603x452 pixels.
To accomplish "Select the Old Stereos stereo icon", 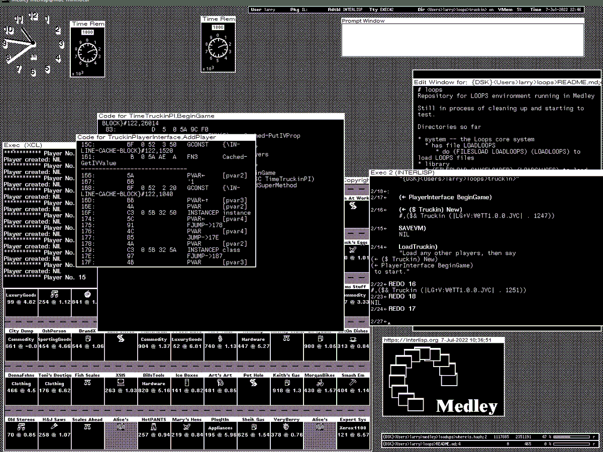I will tap(21, 426).
